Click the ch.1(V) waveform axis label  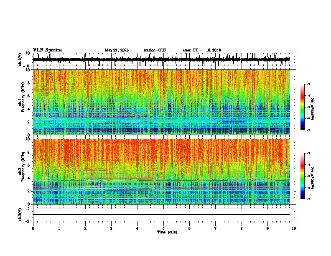pyautogui.click(x=20, y=59)
